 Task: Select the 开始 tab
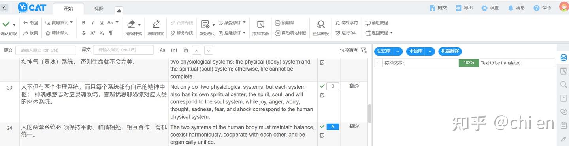tap(68, 9)
